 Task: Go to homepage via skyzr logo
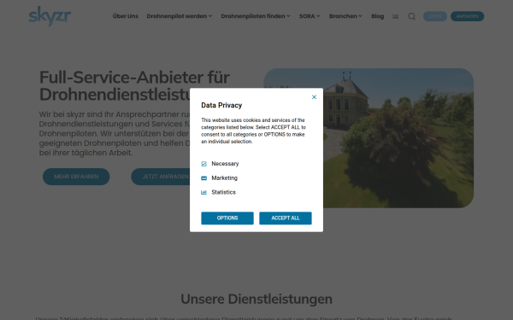point(50,15)
